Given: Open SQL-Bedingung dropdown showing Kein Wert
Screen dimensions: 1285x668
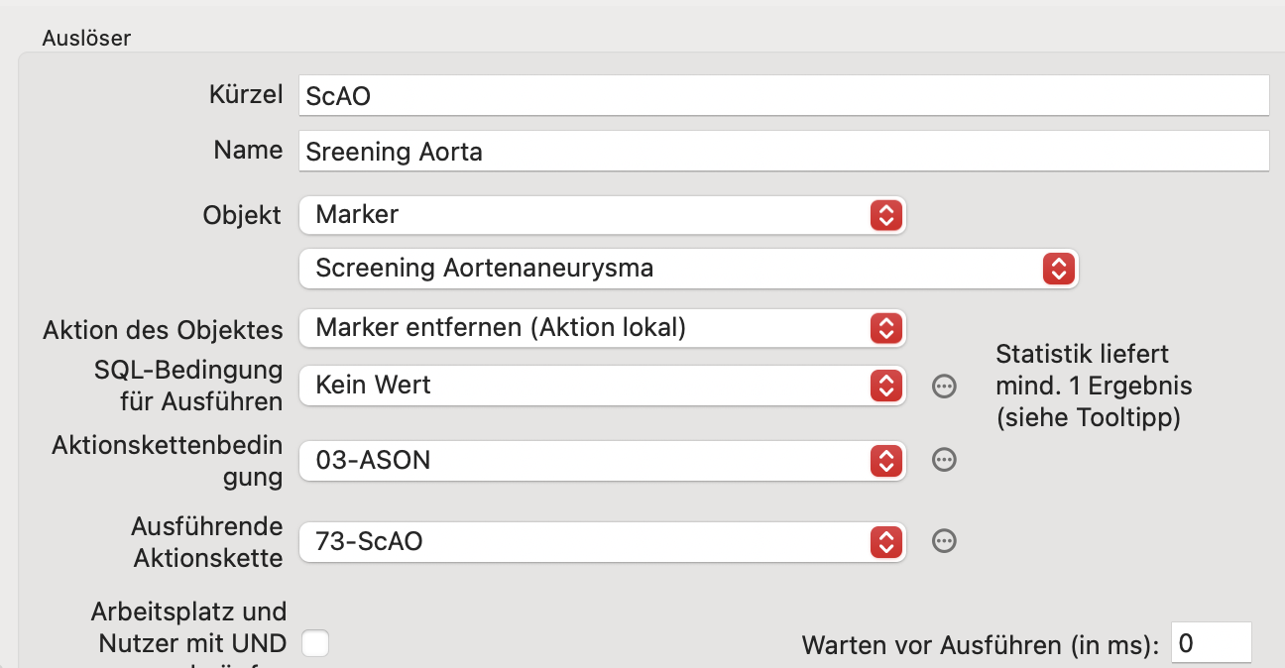Looking at the screenshot, I should point(602,386).
